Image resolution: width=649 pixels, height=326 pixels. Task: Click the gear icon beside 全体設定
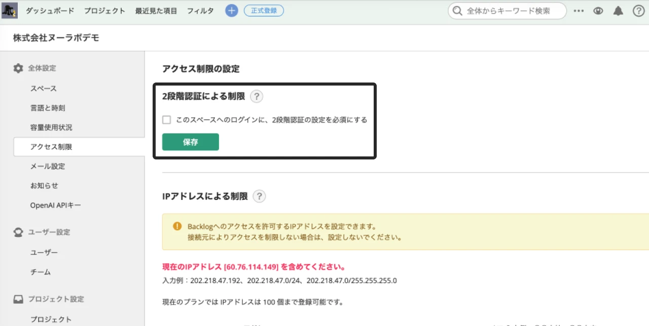(18, 68)
